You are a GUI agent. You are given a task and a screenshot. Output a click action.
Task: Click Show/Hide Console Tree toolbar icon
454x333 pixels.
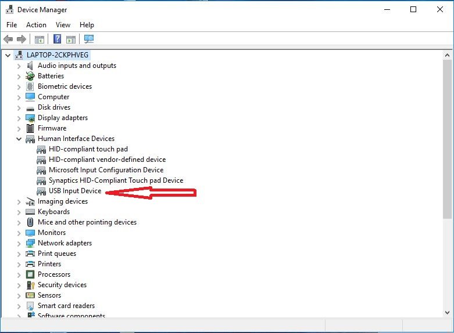point(39,39)
